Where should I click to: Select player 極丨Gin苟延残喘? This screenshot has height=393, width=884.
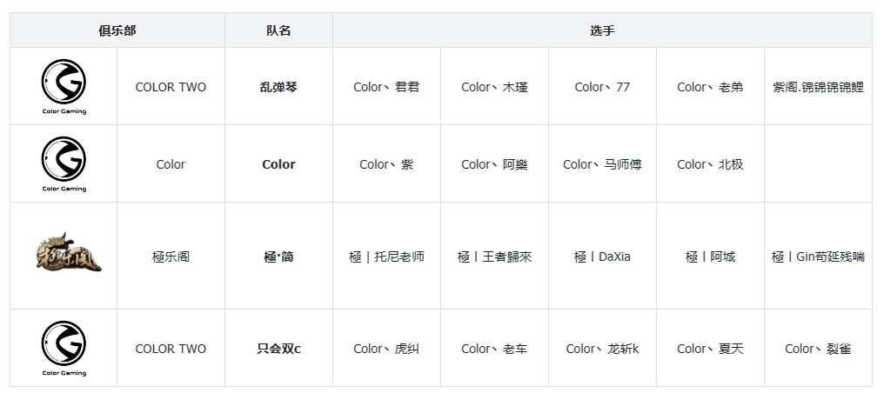[x=818, y=256]
